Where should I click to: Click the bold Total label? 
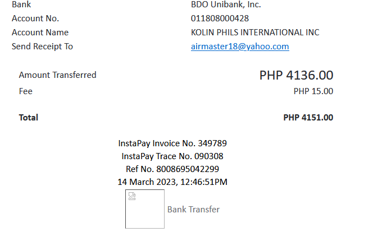[x=29, y=118]
